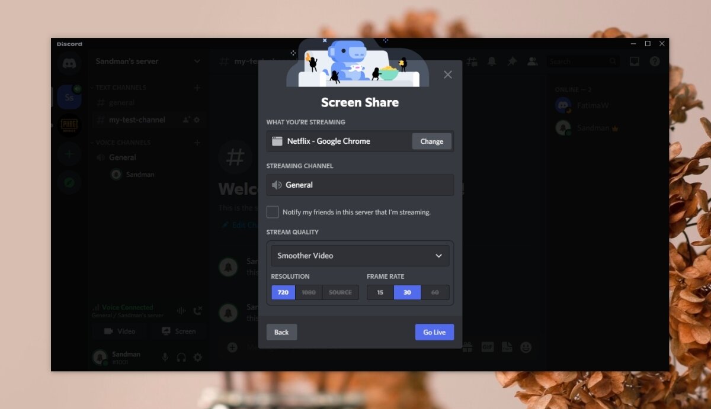Image resolution: width=711 pixels, height=409 pixels.
Task: Click the Go Live button
Action: [x=434, y=332]
